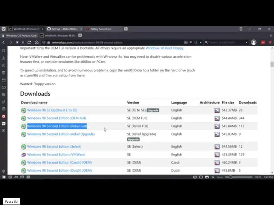Click the sync cloud icon in status bar

[16, 177]
